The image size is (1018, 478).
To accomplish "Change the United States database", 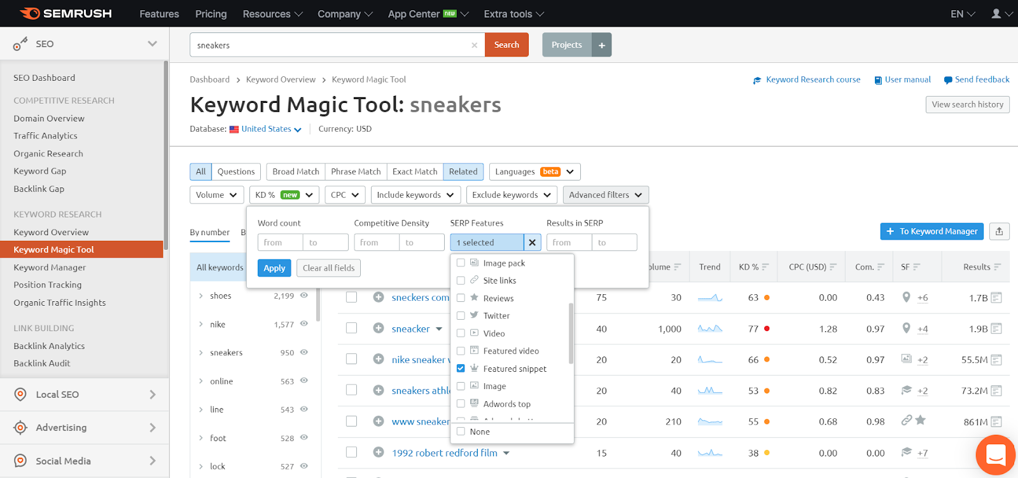I will pyautogui.click(x=271, y=129).
